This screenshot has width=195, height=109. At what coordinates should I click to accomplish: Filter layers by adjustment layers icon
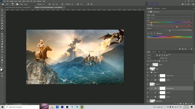[x=160, y=55]
